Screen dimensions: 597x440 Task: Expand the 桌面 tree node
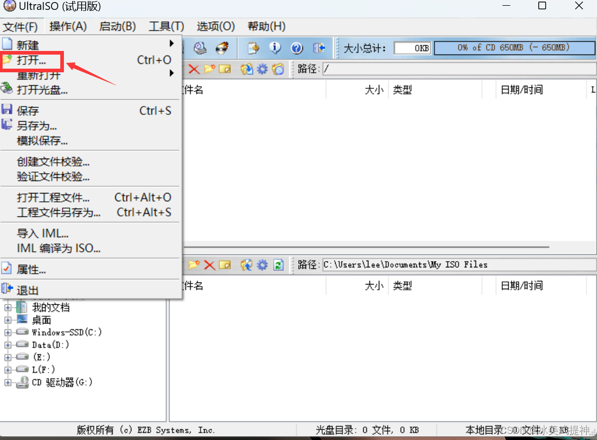pyautogui.click(x=8, y=320)
